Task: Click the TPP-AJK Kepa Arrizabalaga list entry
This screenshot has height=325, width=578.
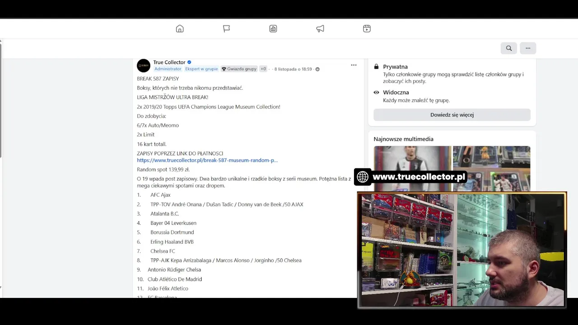Action: click(x=226, y=260)
